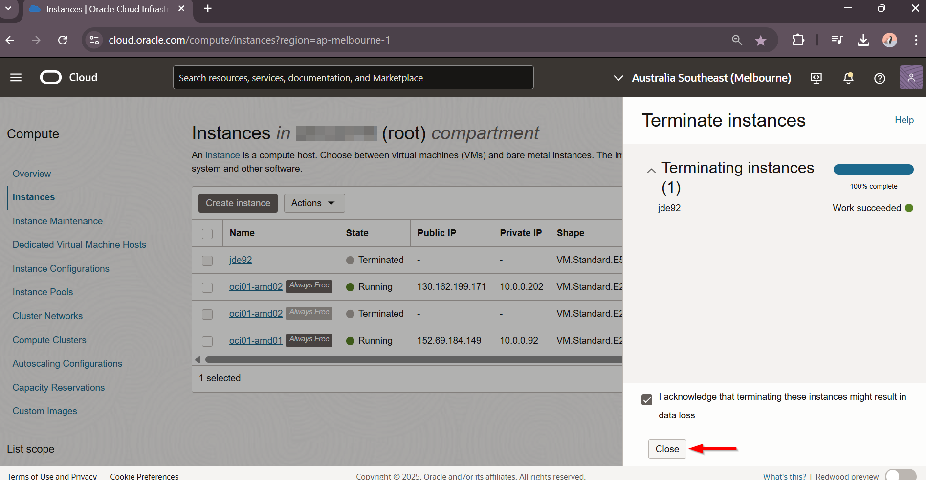Toggle the Redwood preview switch

(900, 476)
